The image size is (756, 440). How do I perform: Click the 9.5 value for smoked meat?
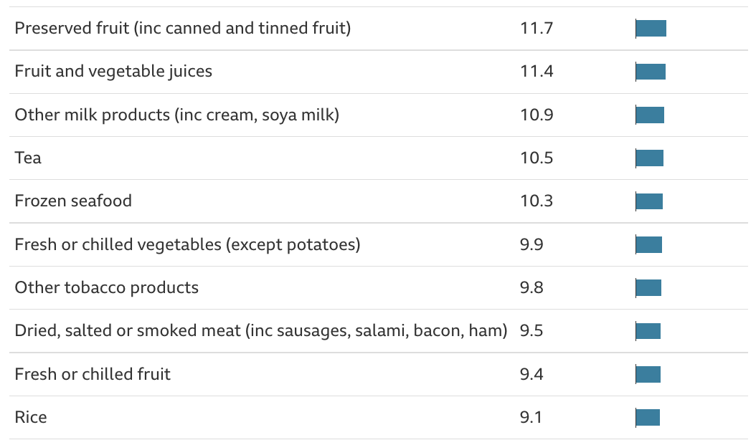click(531, 331)
